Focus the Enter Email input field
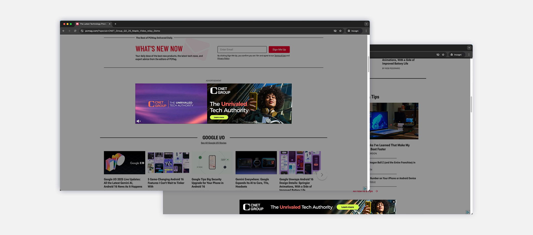This screenshot has width=533, height=235. click(x=242, y=50)
